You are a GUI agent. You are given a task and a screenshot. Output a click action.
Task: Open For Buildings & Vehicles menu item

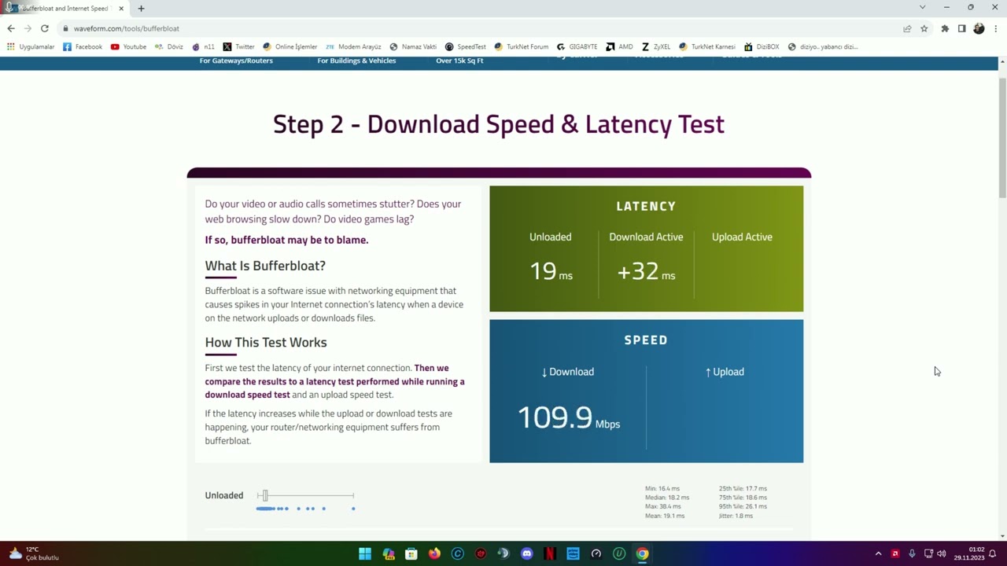click(356, 61)
